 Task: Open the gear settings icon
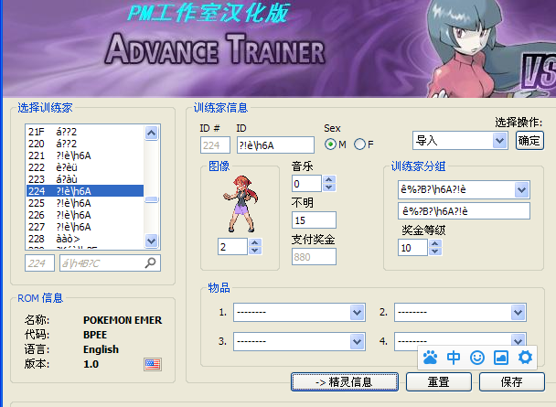(x=525, y=358)
